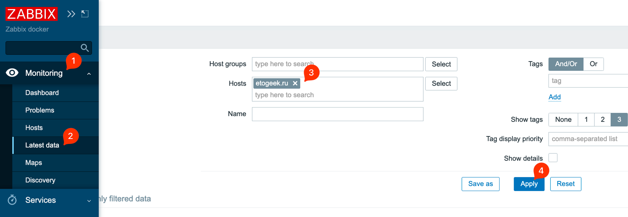Go to the Problems page

(x=40, y=110)
